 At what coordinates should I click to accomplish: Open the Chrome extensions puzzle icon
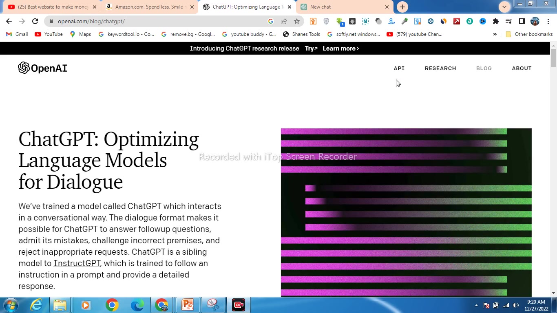click(x=496, y=21)
